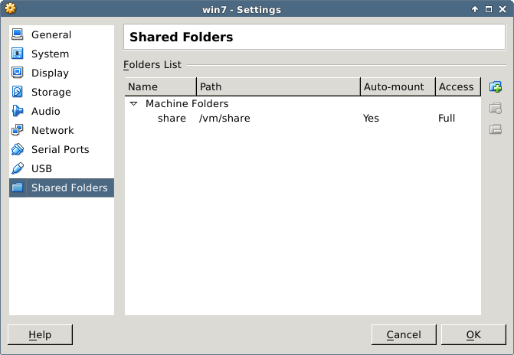The image size is (514, 355).
Task: Click the Auto-mount column header
Action: [397, 87]
